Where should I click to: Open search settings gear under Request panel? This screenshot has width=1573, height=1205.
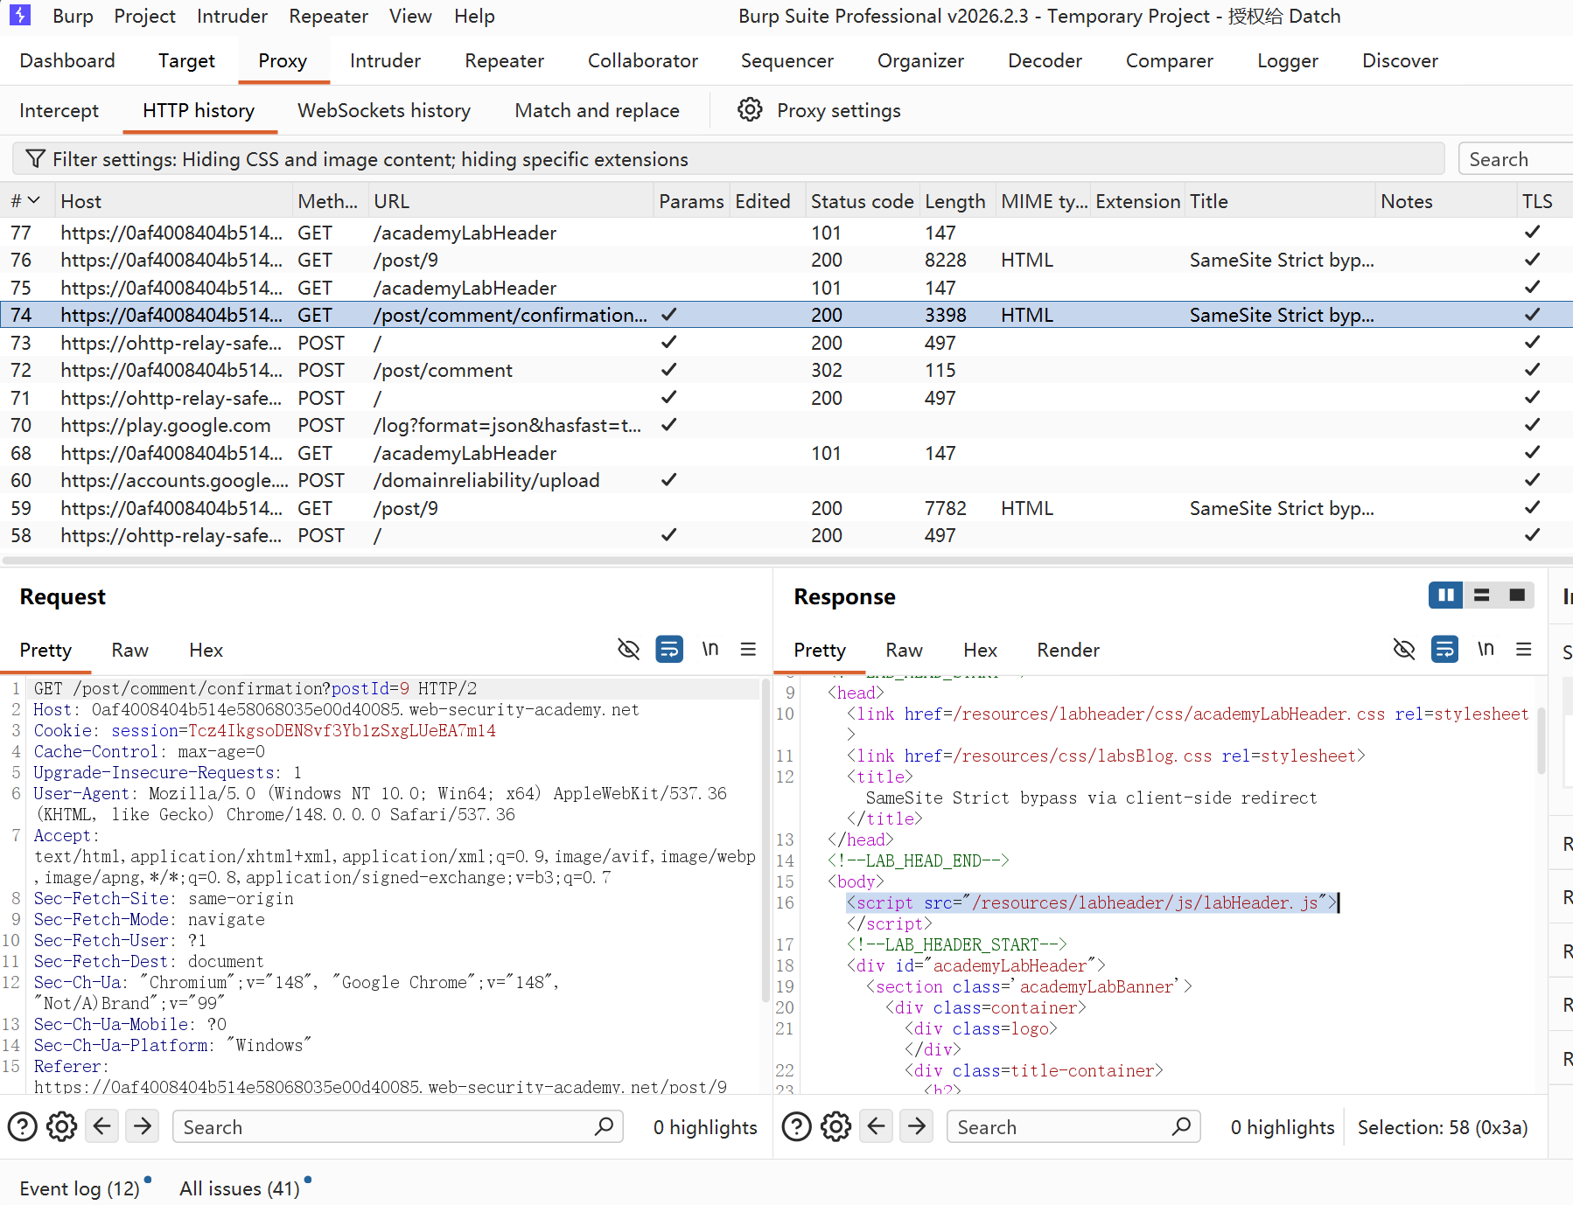point(61,1126)
